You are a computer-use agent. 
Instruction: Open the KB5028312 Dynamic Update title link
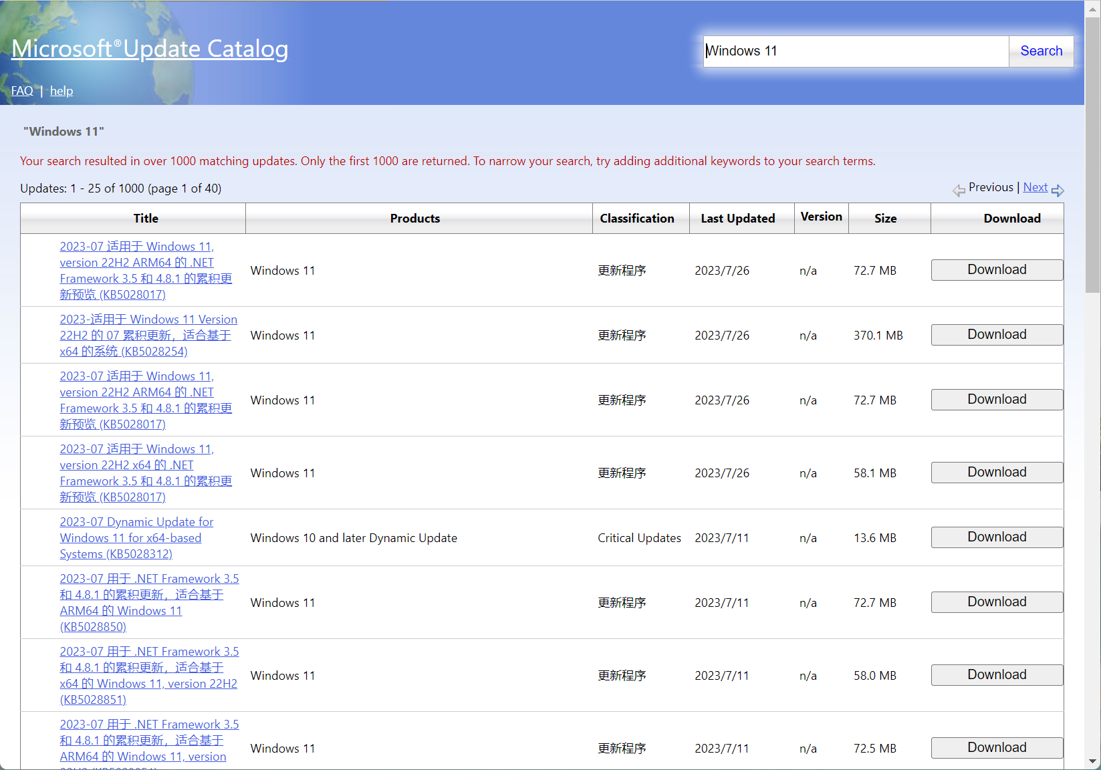pyautogui.click(x=136, y=538)
